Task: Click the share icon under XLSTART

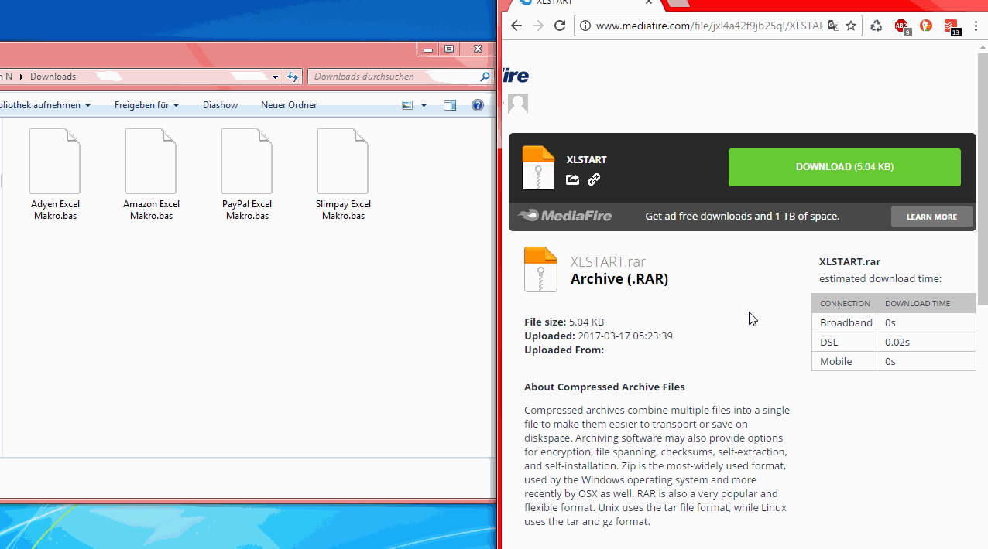Action: (572, 179)
